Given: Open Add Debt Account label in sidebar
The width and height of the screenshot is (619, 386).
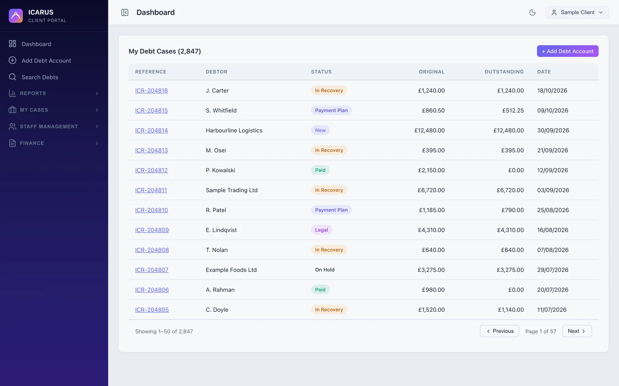Looking at the screenshot, I should pyautogui.click(x=46, y=61).
